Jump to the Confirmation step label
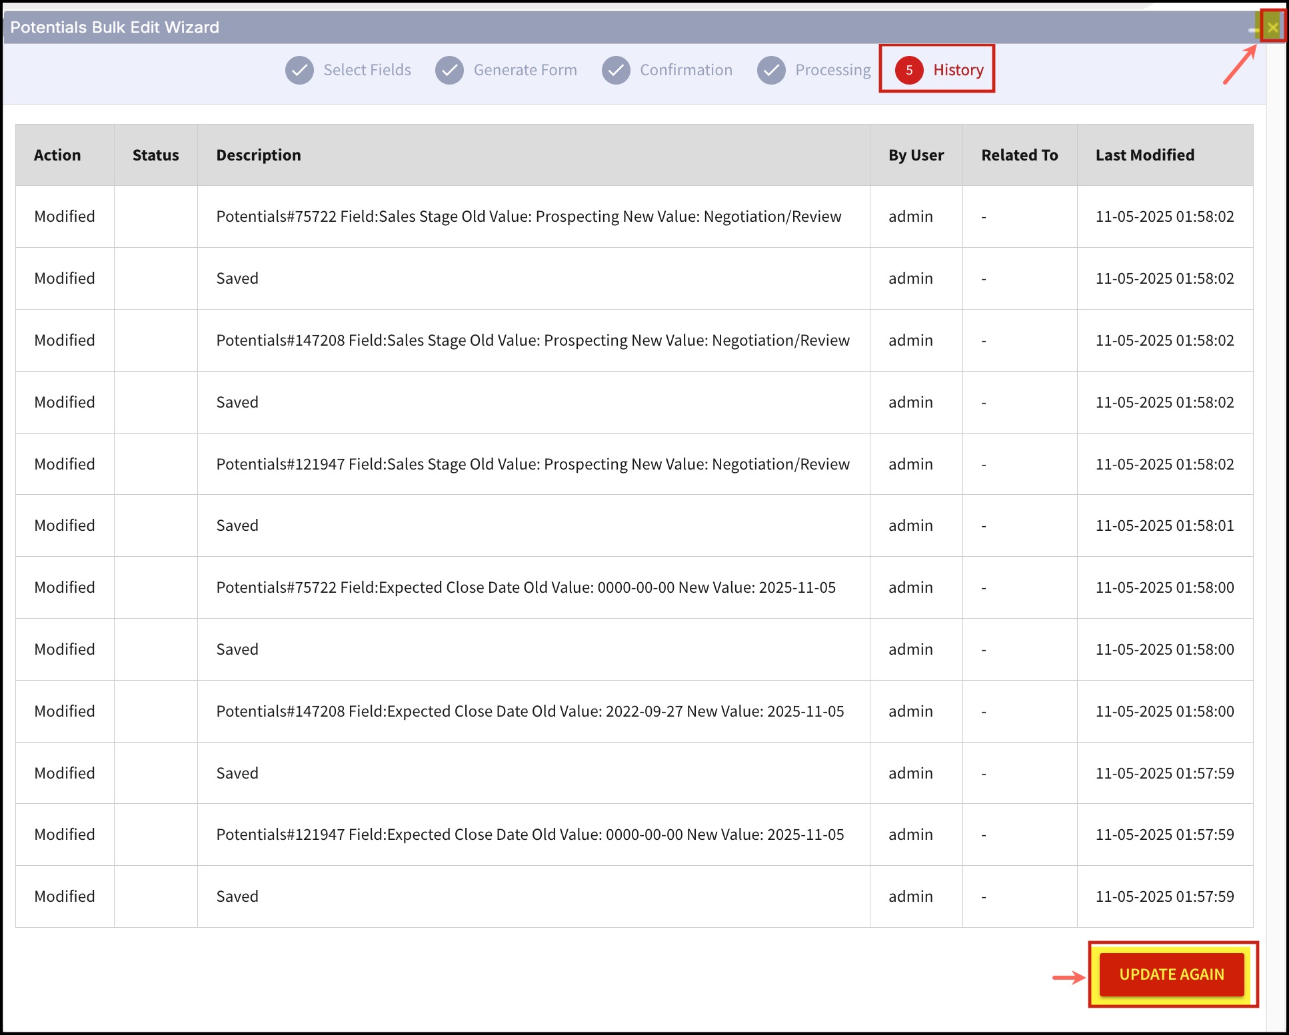The height and width of the screenshot is (1035, 1289). point(685,70)
